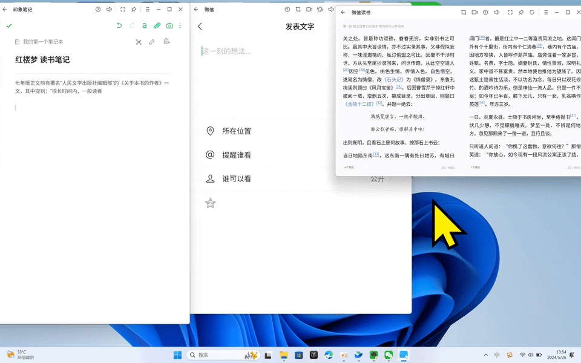Undo the last edit in Evernote
581x363 pixels.
[x=119, y=25]
